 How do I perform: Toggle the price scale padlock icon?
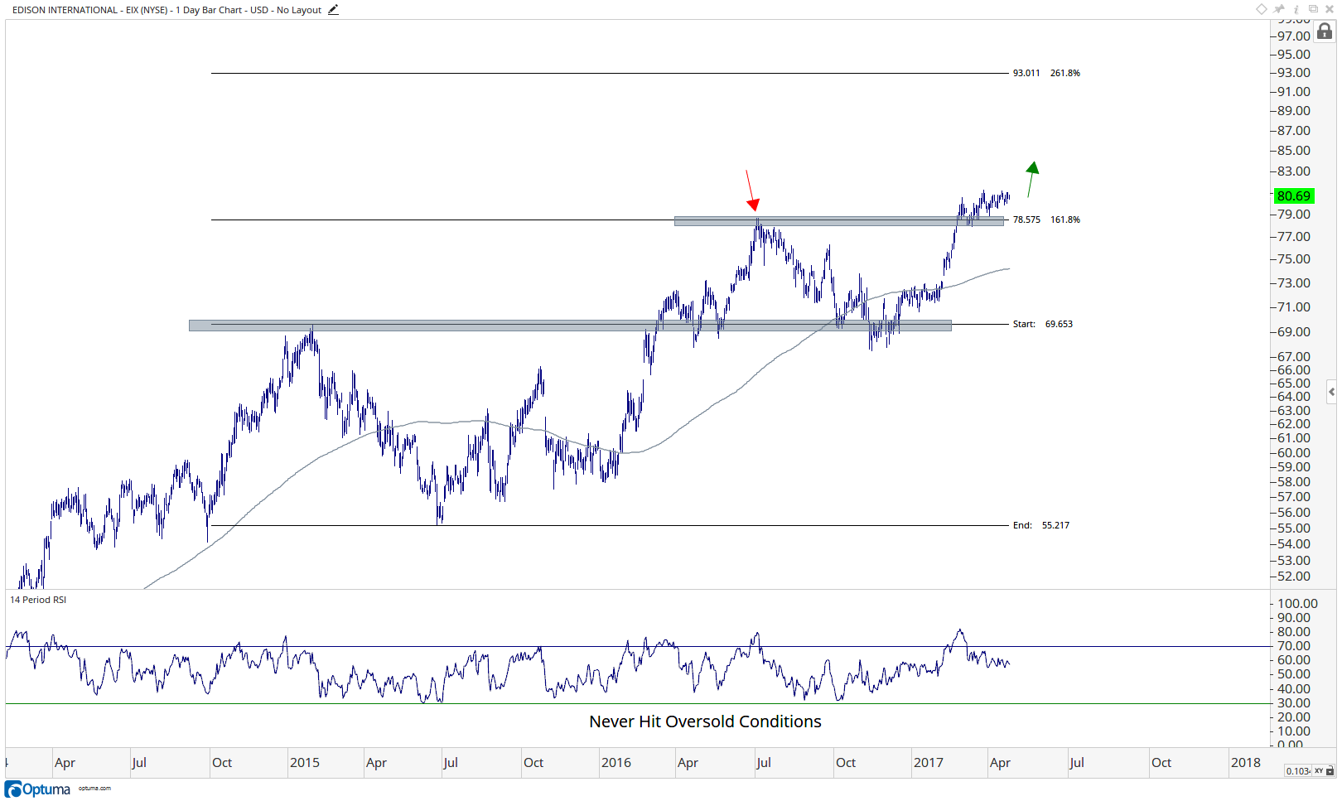point(1325,31)
